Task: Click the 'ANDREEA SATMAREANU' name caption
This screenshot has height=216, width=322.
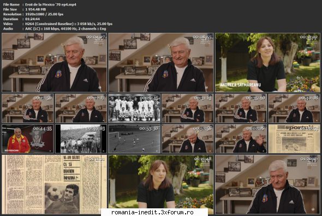Action: pyautogui.click(x=240, y=85)
